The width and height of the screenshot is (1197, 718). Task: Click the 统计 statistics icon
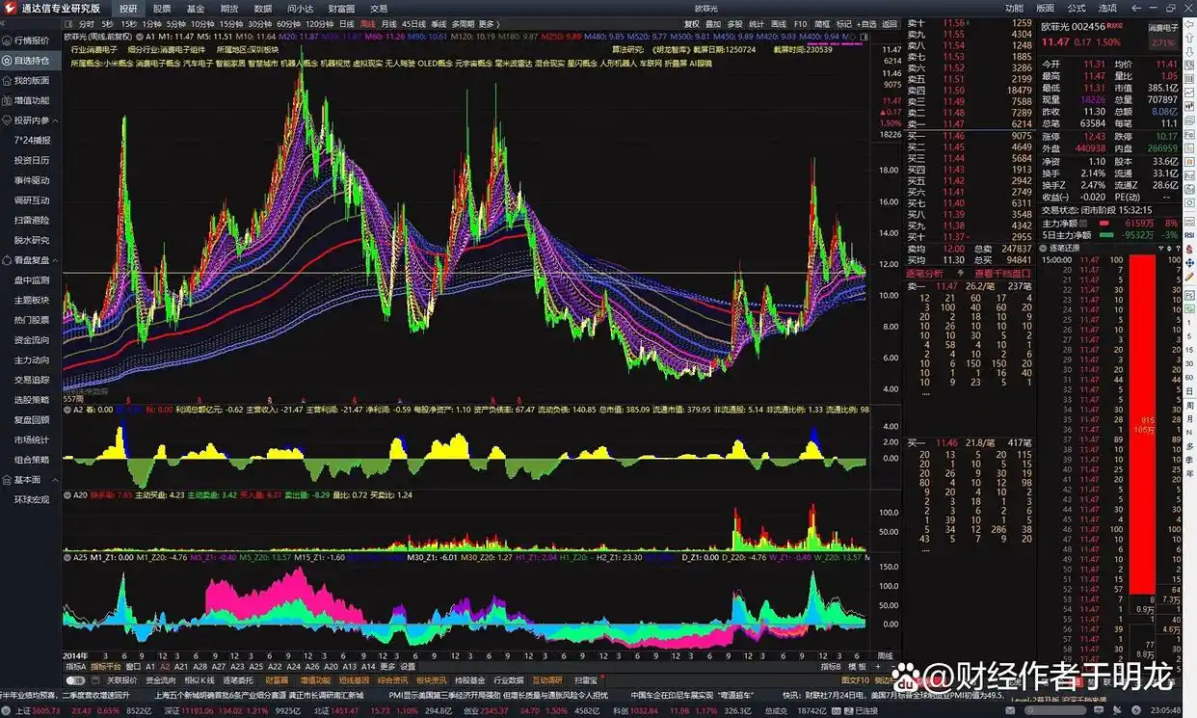757,23
